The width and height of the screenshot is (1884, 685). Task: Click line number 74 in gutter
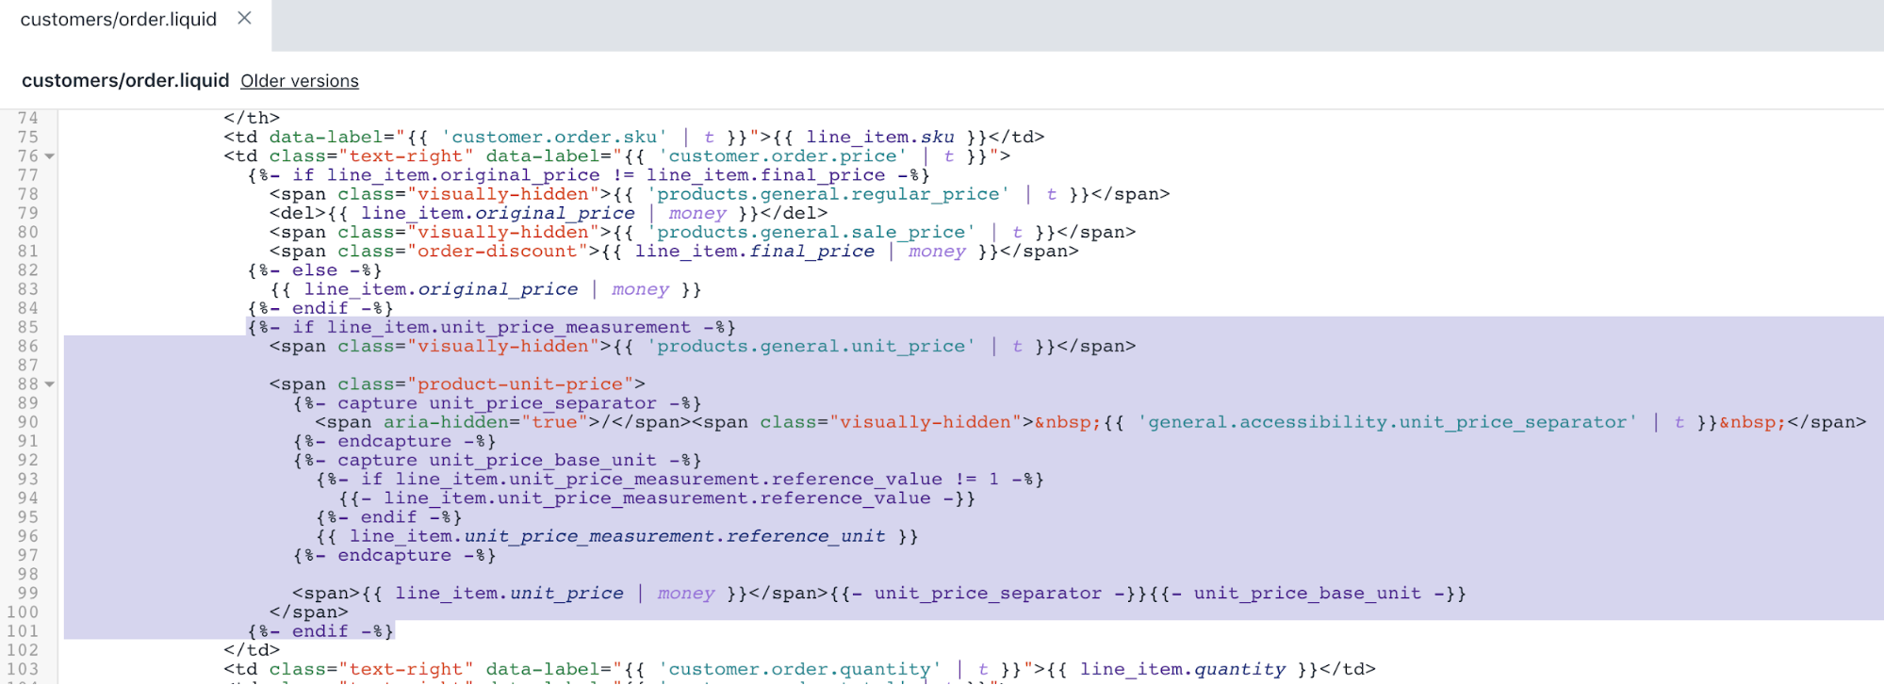point(28,118)
